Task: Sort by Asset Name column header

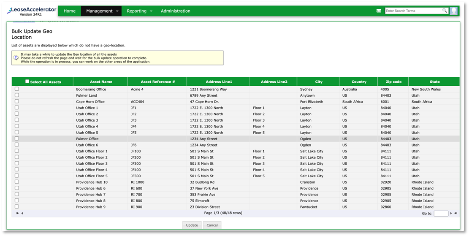Action: [x=101, y=81]
